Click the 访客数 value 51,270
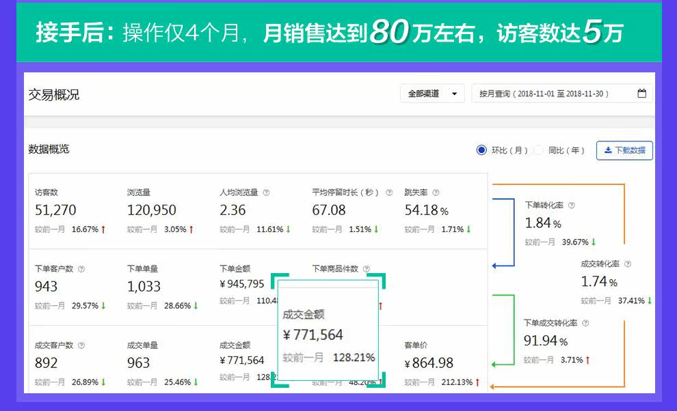The width and height of the screenshot is (677, 411). [55, 210]
